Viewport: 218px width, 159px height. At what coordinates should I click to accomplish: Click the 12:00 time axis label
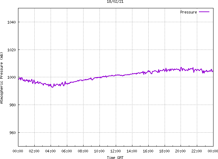click(115, 151)
